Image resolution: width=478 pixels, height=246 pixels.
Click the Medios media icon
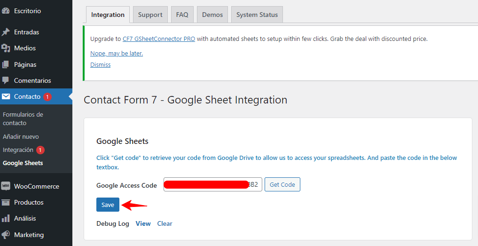coord(6,48)
